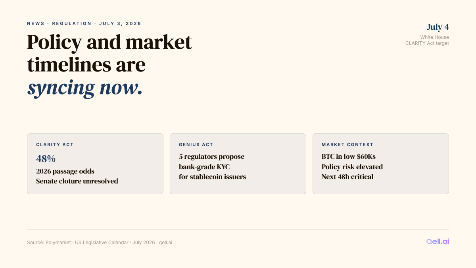Click 'White House CLARITY Act target' caption
Screen dimensions: 476x268
(427, 40)
